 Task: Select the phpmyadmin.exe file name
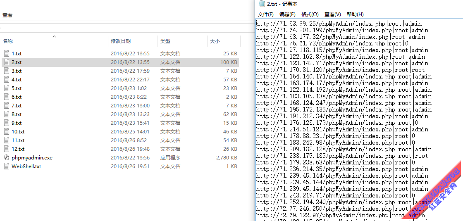click(x=32, y=158)
